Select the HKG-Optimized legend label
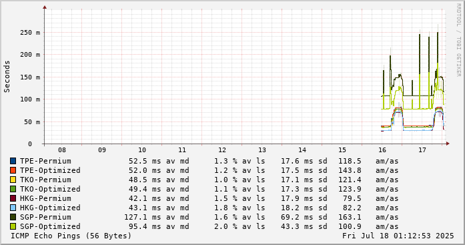 coord(50,208)
